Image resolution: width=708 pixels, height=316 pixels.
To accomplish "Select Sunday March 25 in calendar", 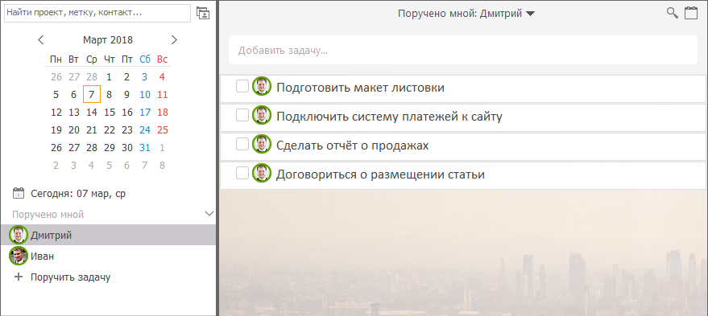I will pos(163,130).
